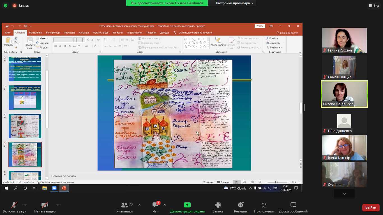Screen dimensions: 383x215
Task: Toggle the Нотатки notes pane button
Action: pos(208,182)
